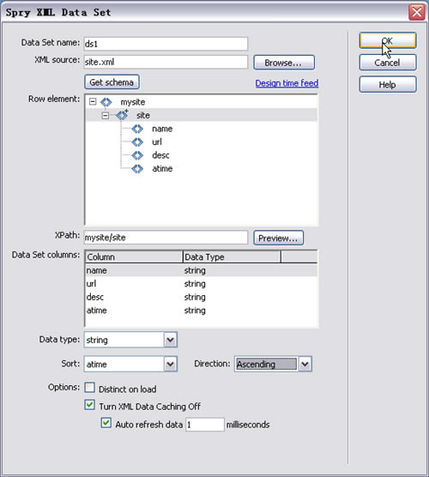Open the Direction dropdown arrow
Image resolution: width=429 pixels, height=477 pixels.
(x=305, y=364)
